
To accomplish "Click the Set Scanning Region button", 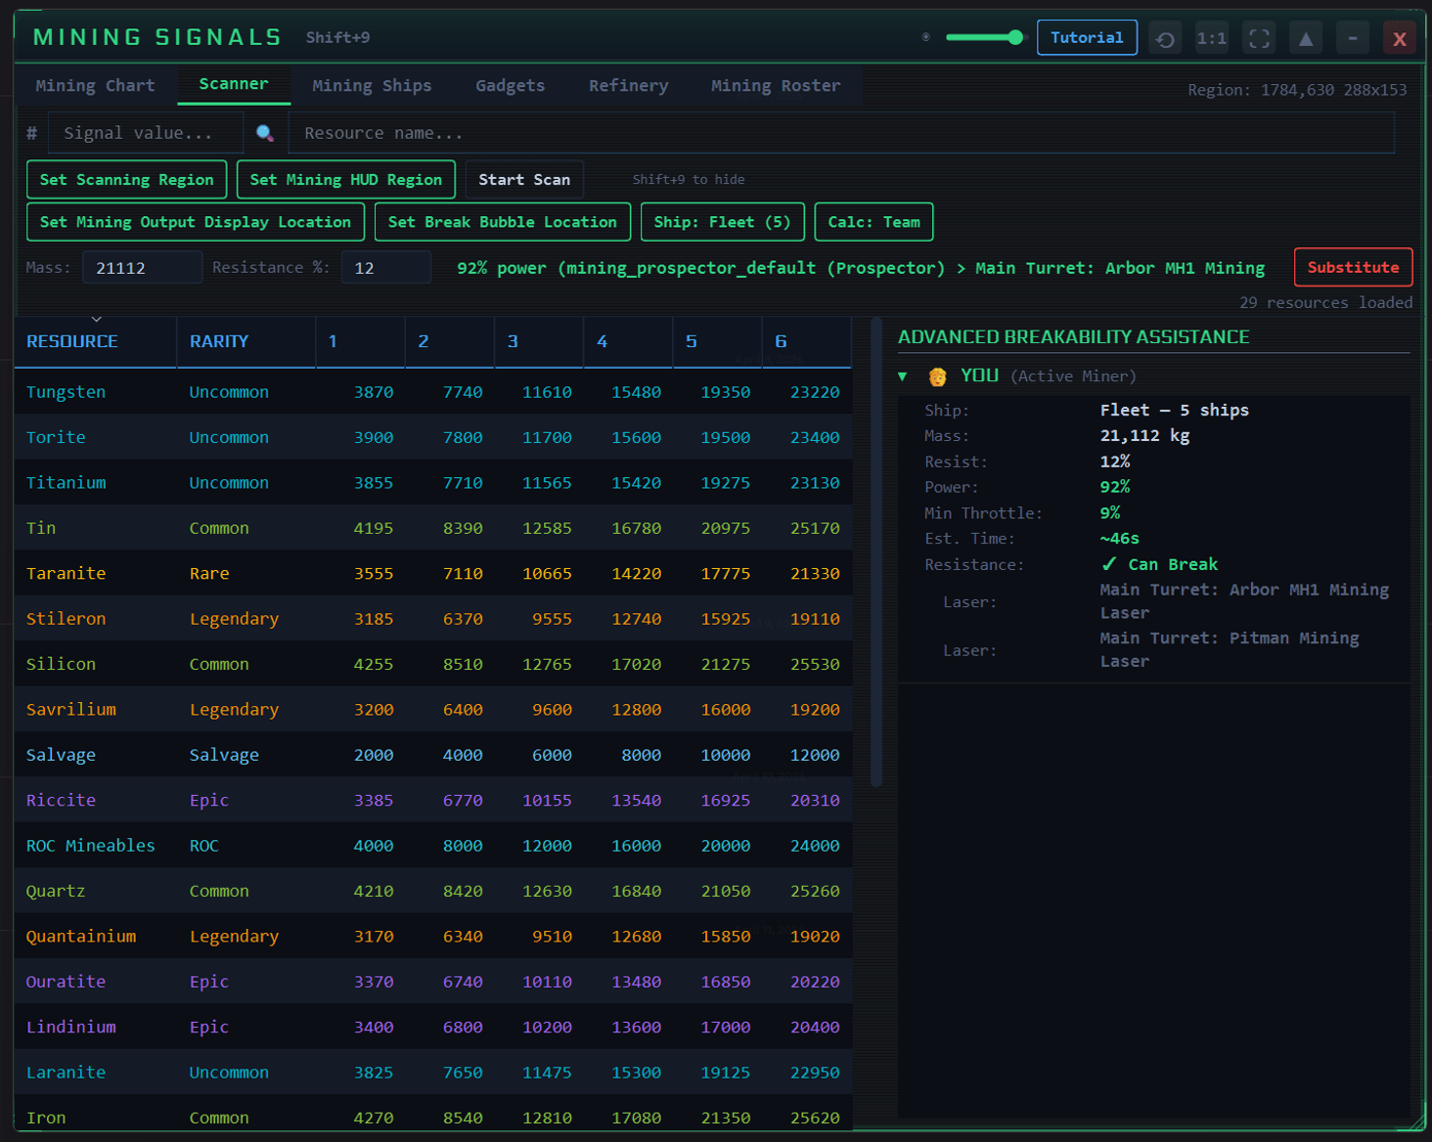I will point(126,180).
